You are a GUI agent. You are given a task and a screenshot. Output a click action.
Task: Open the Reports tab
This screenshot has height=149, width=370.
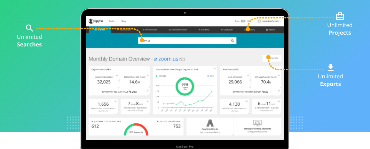coord(270,30)
